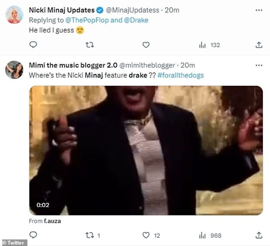
Task: Reply to Mimi the music blogger tweet
Action: coord(33,235)
